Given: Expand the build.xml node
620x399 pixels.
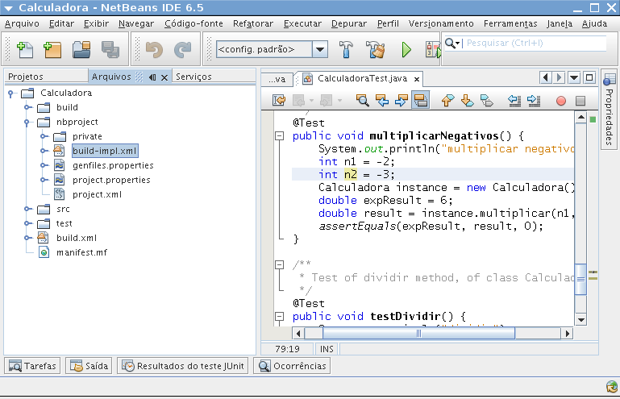Looking at the screenshot, I should 27,238.
